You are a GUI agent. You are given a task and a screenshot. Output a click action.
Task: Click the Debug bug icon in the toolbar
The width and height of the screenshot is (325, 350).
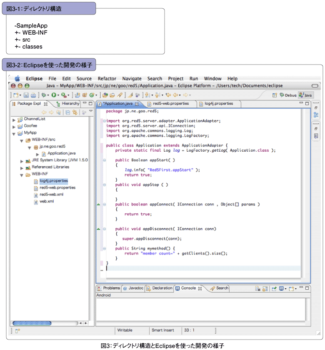(43, 95)
